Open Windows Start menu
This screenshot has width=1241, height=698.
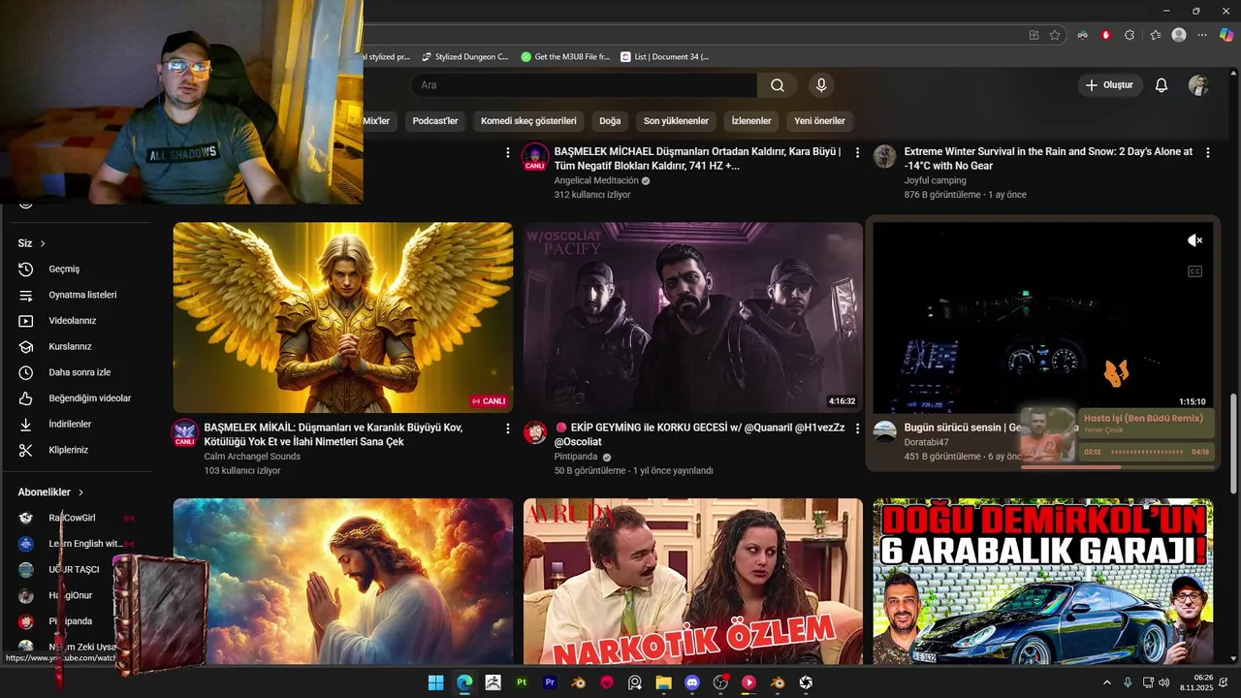tap(436, 682)
